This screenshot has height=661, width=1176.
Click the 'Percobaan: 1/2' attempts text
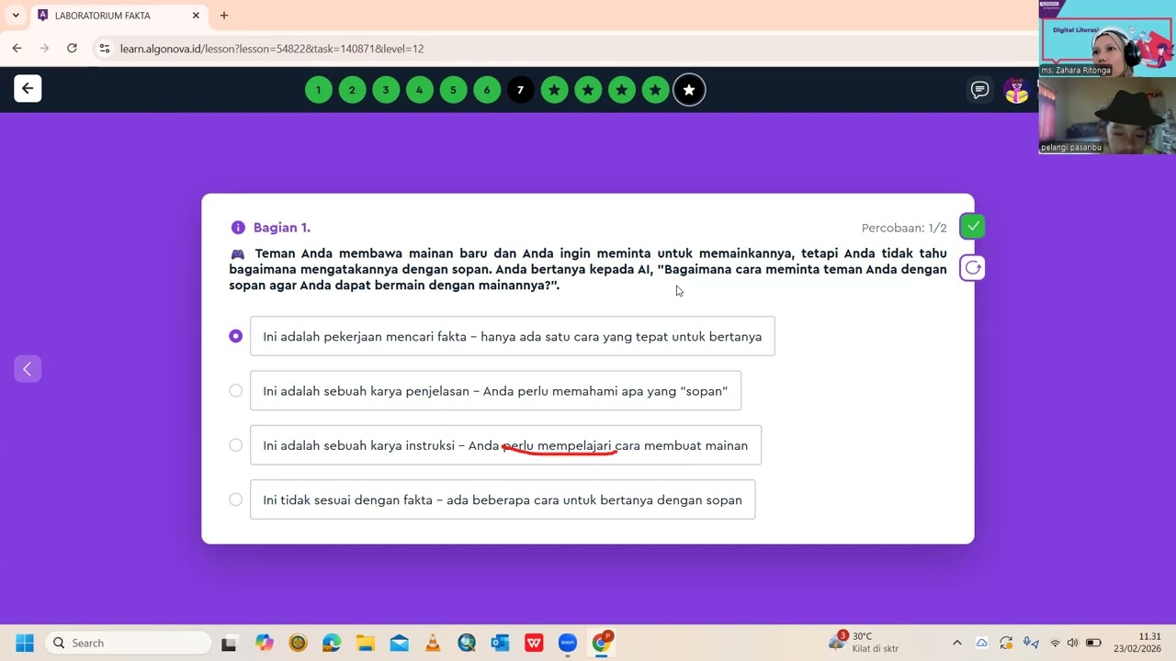(904, 228)
